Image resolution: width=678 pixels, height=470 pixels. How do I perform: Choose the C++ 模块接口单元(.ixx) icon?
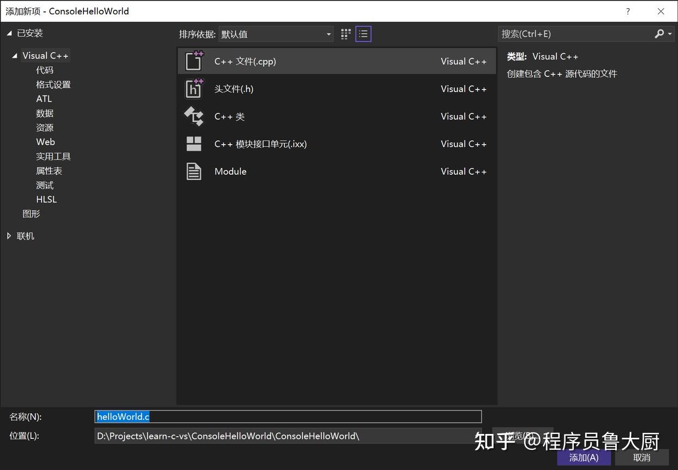coord(194,144)
